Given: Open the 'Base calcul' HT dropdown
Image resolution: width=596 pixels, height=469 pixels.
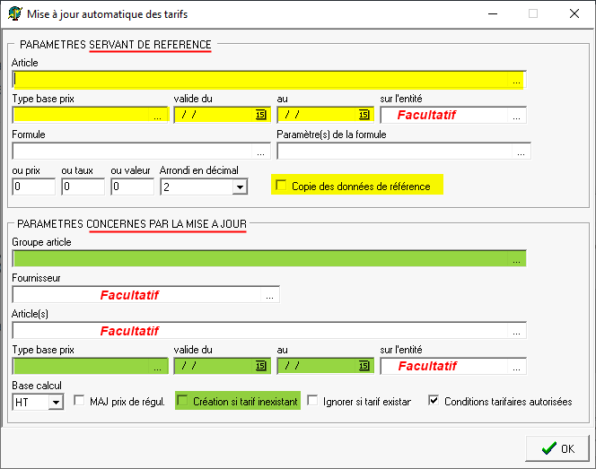Looking at the screenshot, I should (x=56, y=403).
